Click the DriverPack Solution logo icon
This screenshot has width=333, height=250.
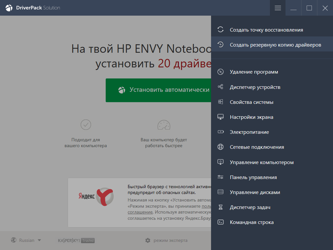(x=9, y=8)
